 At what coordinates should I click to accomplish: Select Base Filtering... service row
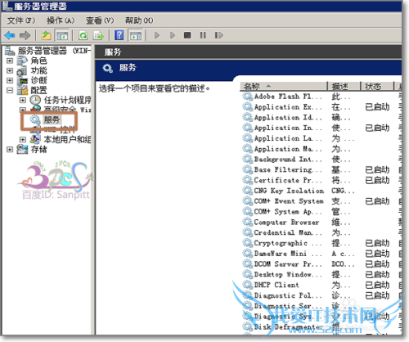(321, 169)
